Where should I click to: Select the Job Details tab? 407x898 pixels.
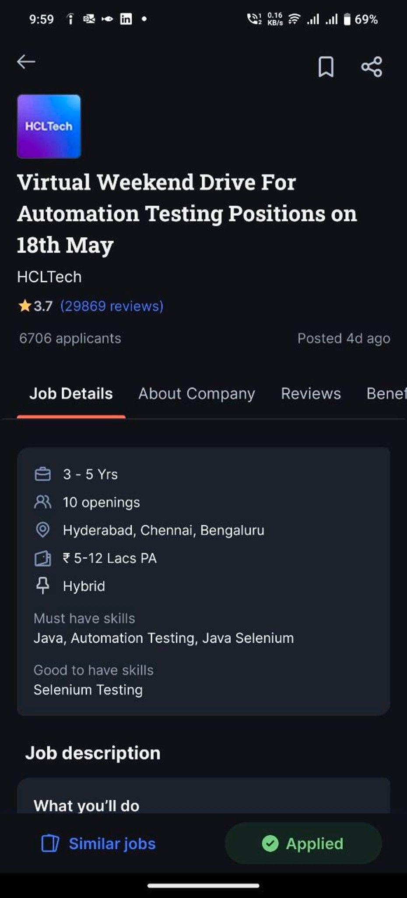tap(71, 394)
